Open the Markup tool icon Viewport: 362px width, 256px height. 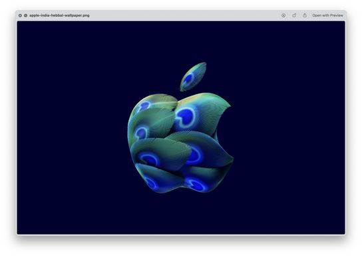[283, 15]
